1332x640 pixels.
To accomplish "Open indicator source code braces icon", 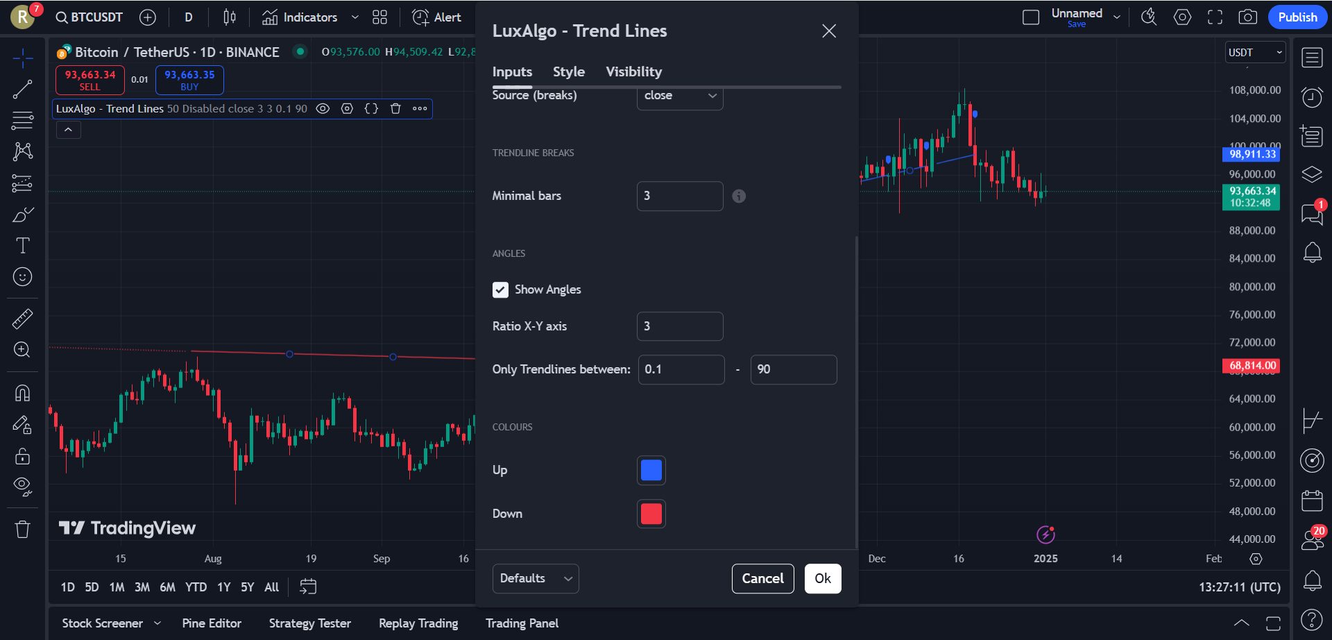I will 371,108.
